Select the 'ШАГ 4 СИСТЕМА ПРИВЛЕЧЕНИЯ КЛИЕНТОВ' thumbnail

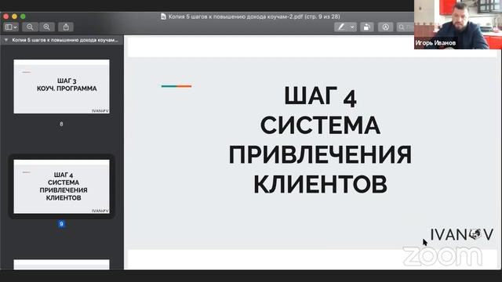(61, 186)
